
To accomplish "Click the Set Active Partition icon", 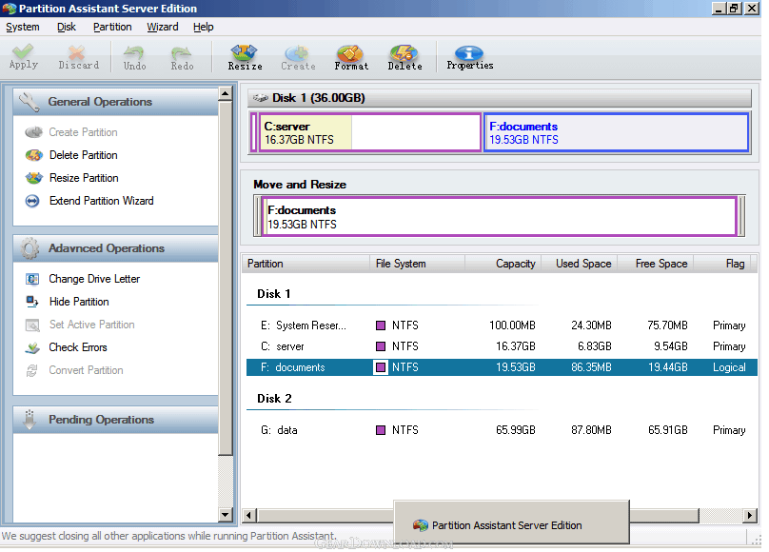I will (32, 325).
